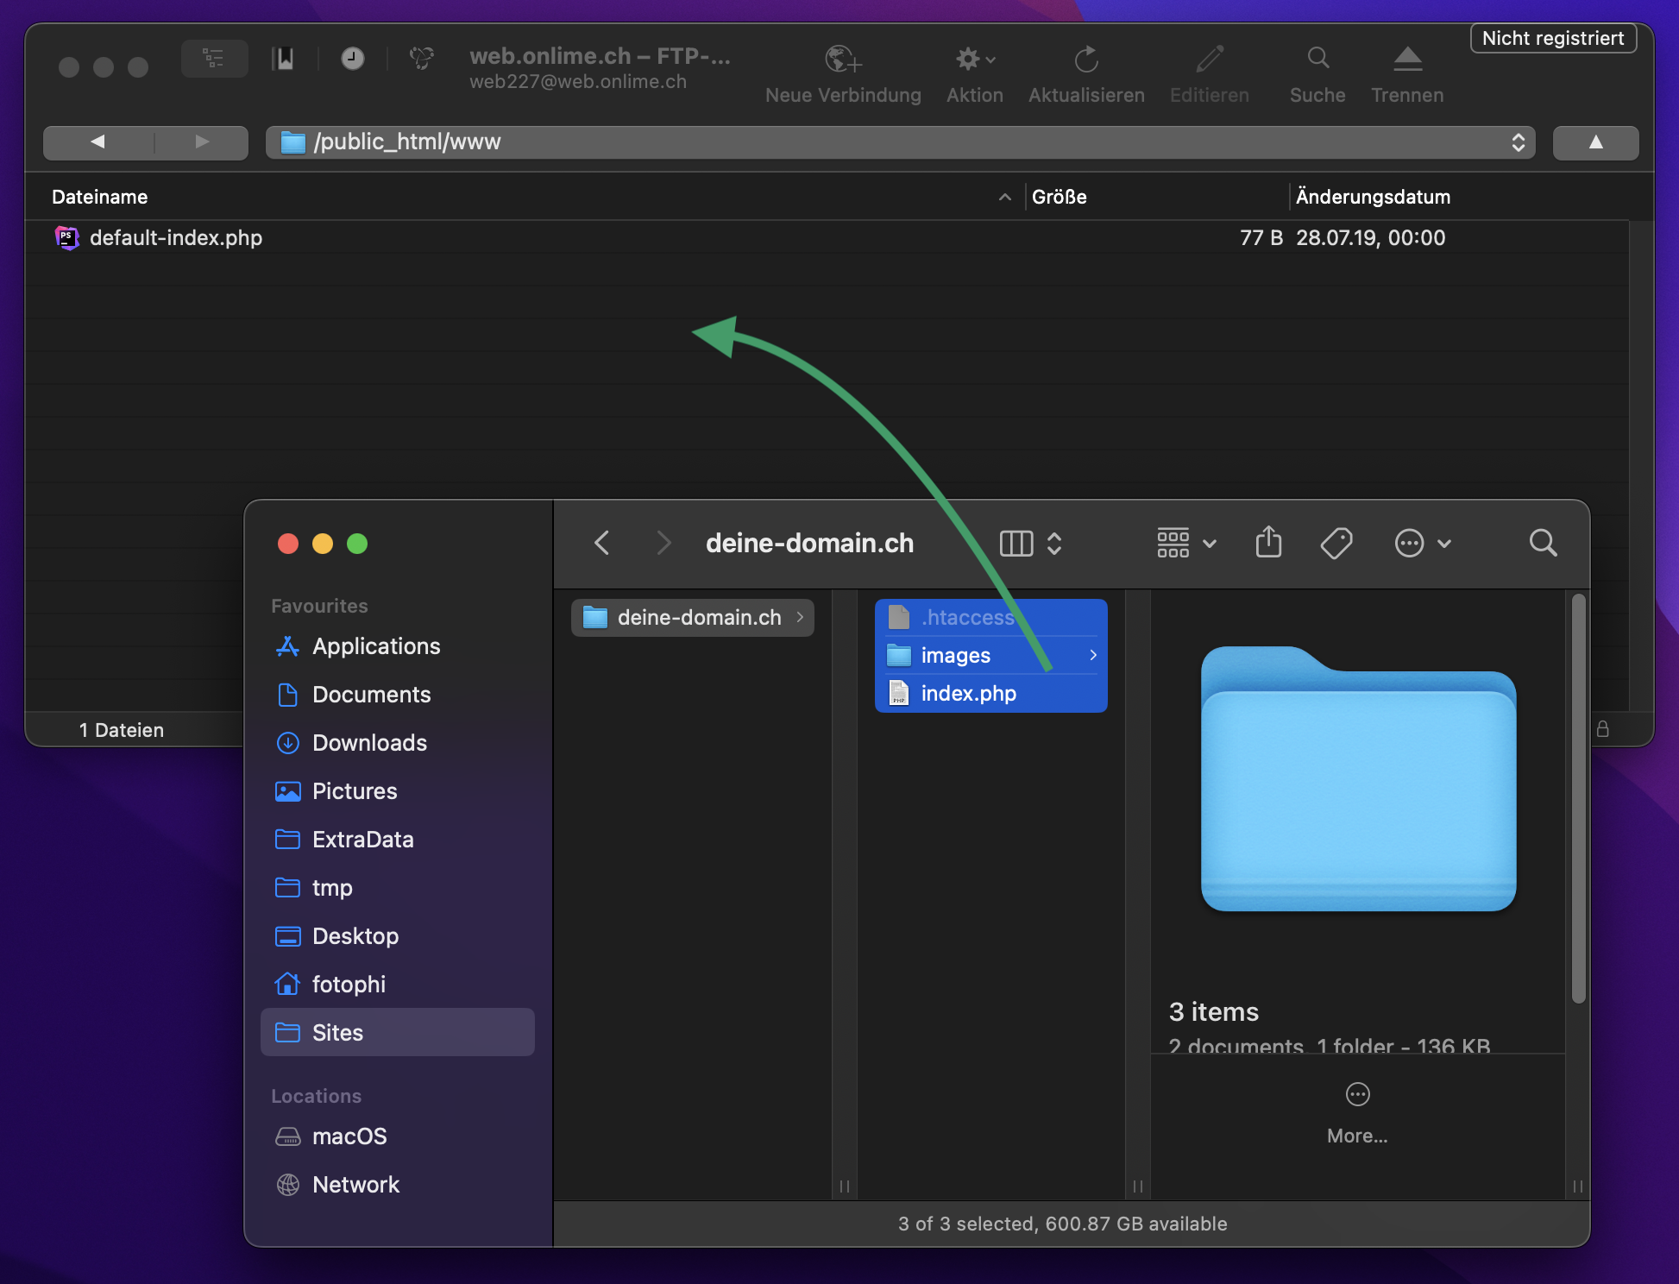
Task: Click the outline view icon in Cyberduck toolbar
Action: click(x=214, y=59)
